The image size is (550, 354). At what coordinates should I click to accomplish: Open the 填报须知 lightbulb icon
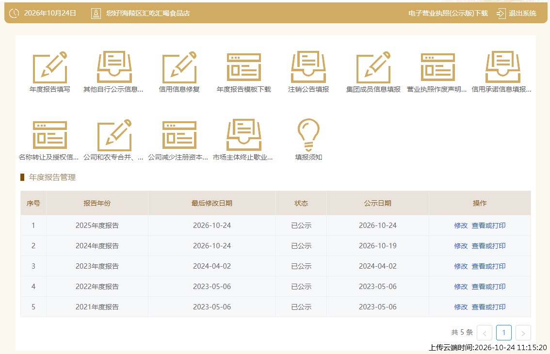308,135
